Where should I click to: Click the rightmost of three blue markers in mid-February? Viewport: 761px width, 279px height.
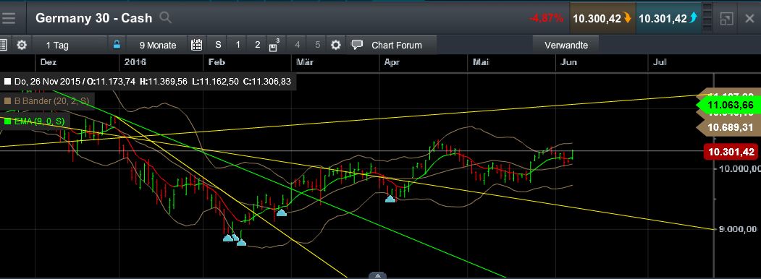point(241,242)
